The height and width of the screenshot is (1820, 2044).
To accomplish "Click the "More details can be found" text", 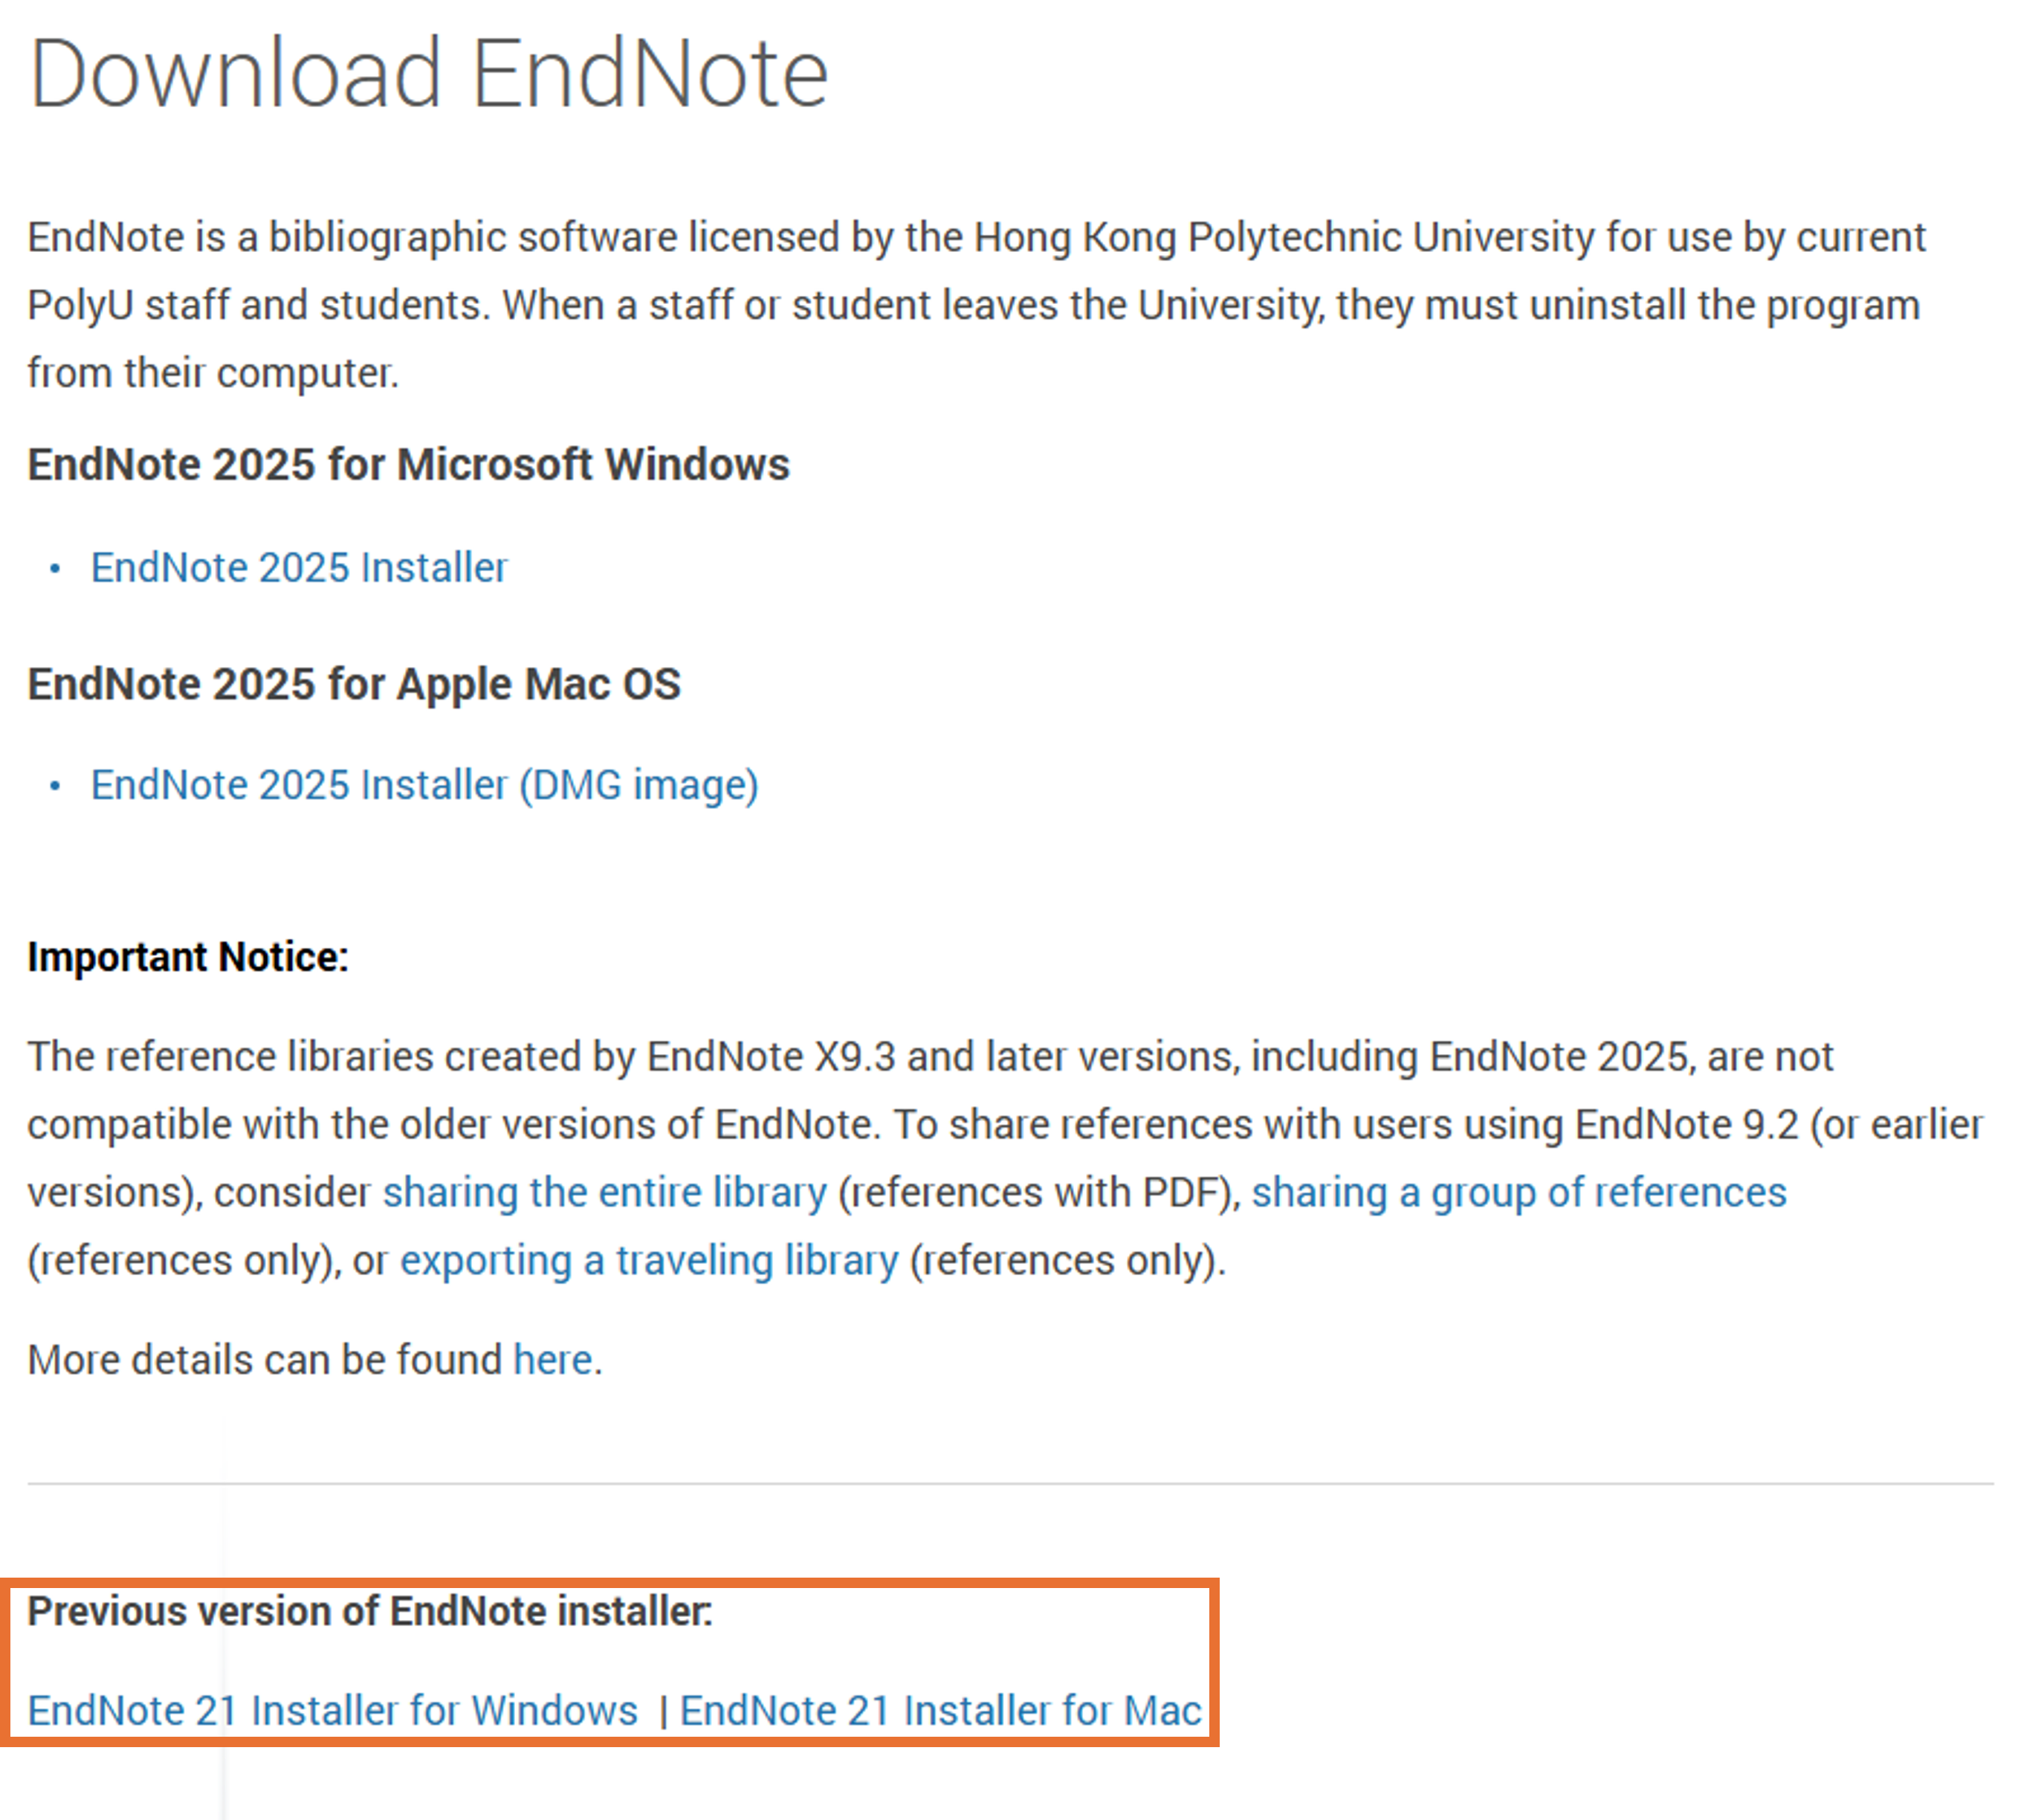I will 264,1360.
